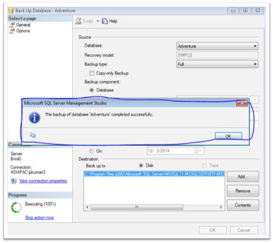Minimize the Back Up Database window
The height and width of the screenshot is (243, 273).
pyautogui.click(x=233, y=11)
